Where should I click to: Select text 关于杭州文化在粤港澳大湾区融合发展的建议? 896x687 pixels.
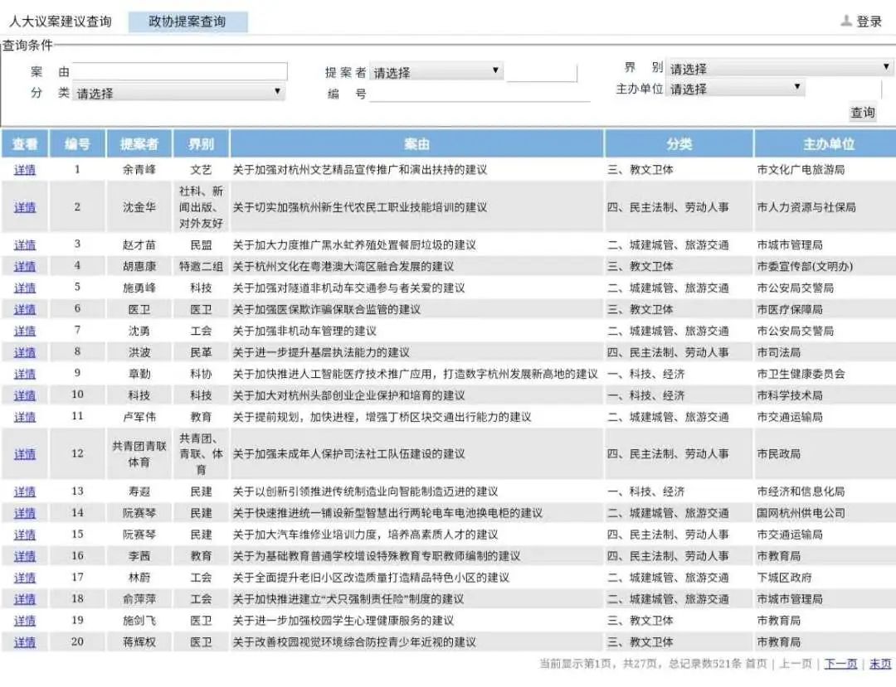click(x=343, y=267)
